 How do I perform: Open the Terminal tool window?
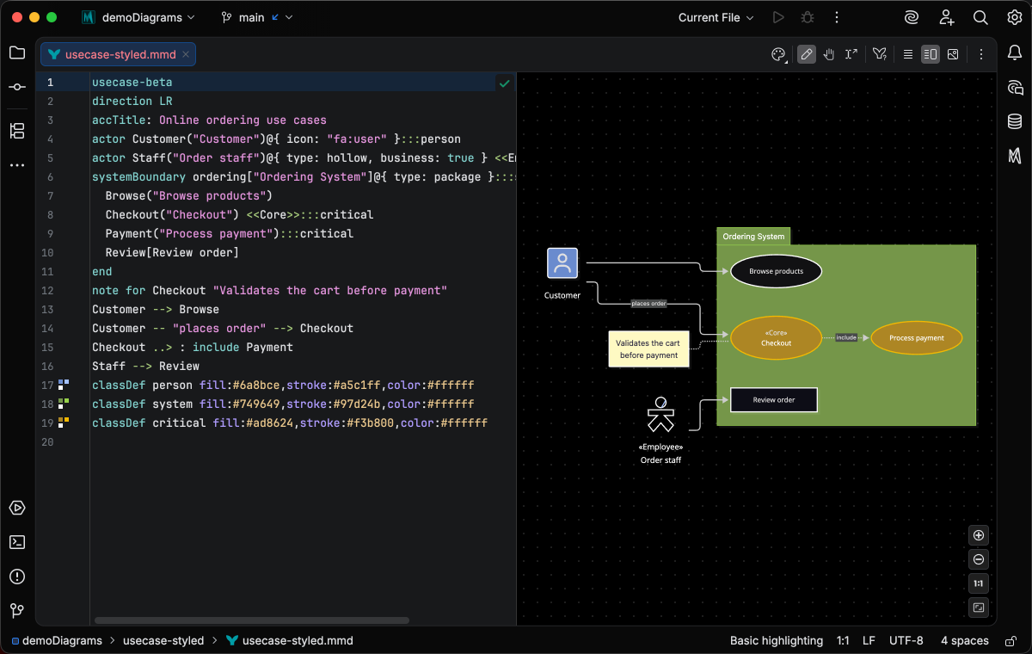(x=17, y=542)
